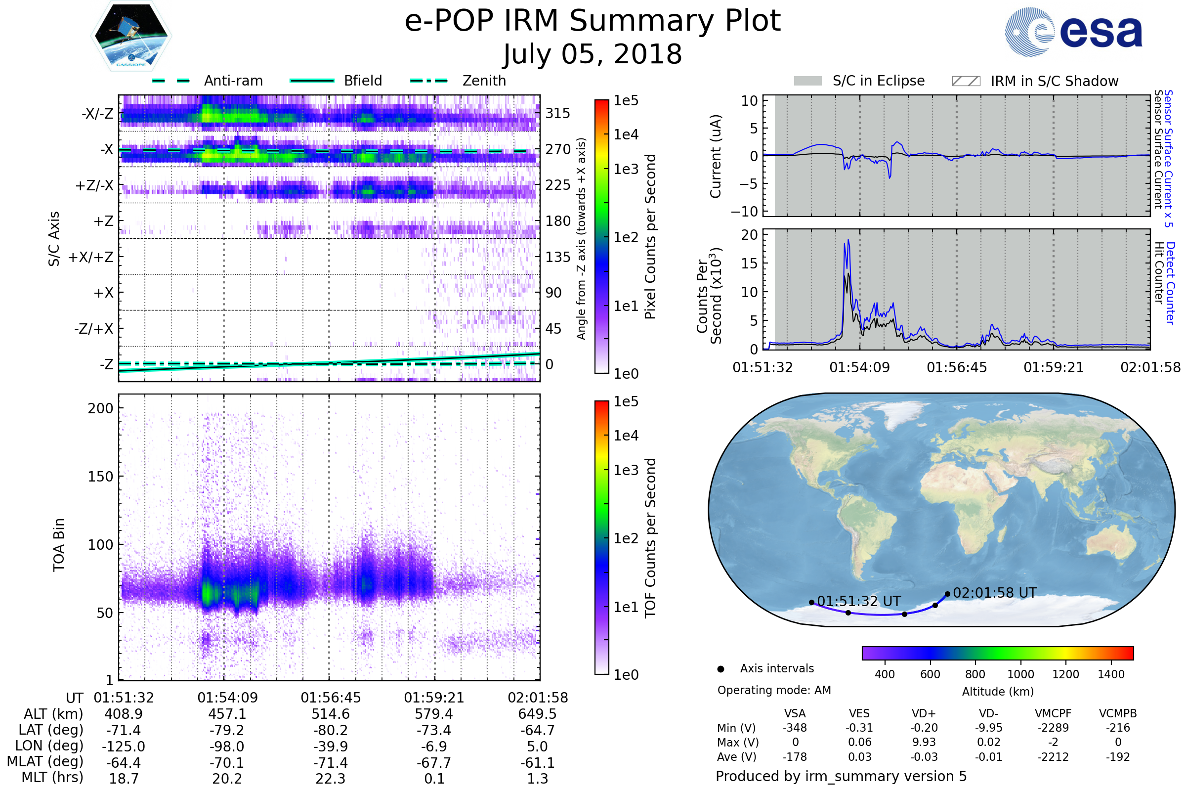Click the Altitude (km) horizontal colorbar
The width and height of the screenshot is (1186, 791).
(x=997, y=653)
